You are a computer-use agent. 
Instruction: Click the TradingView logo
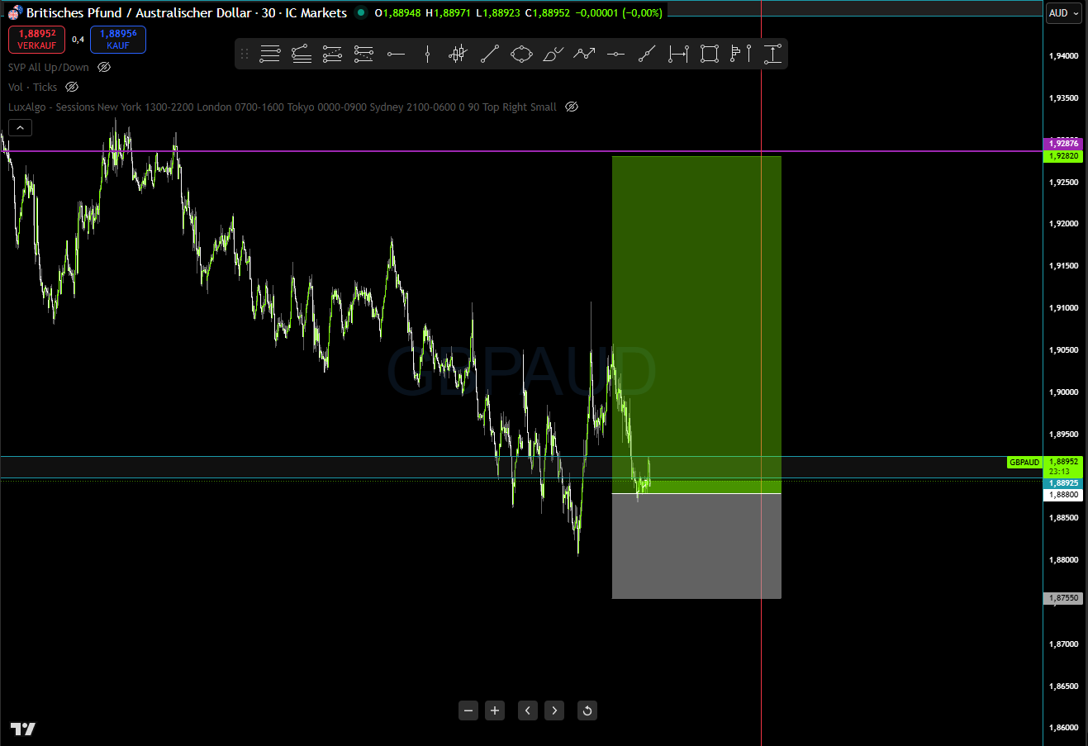coord(22,729)
